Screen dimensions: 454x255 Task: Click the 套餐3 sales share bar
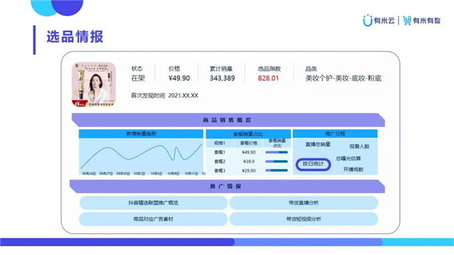276,170
